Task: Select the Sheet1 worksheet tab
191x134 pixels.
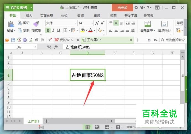Action: point(33,121)
